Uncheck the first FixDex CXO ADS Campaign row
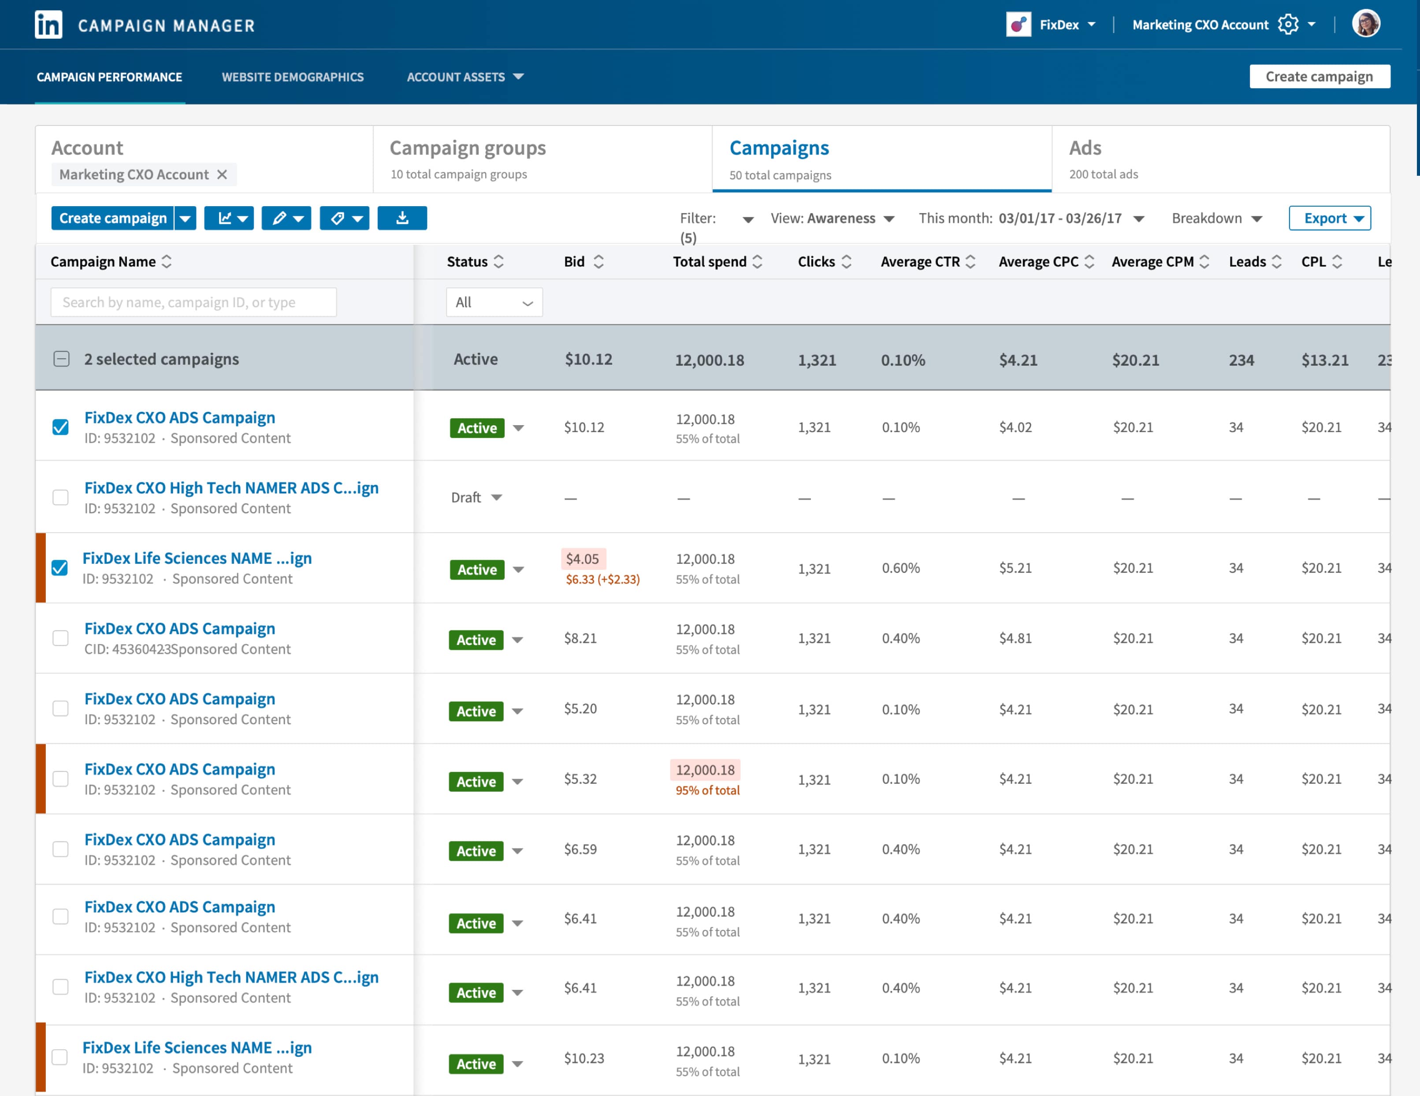Viewport: 1420px width, 1096px height. [x=60, y=427]
